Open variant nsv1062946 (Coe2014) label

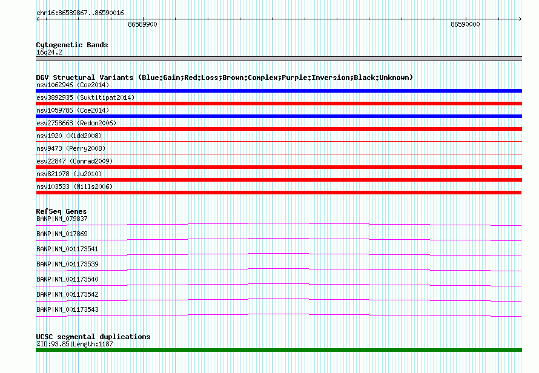[x=73, y=85]
